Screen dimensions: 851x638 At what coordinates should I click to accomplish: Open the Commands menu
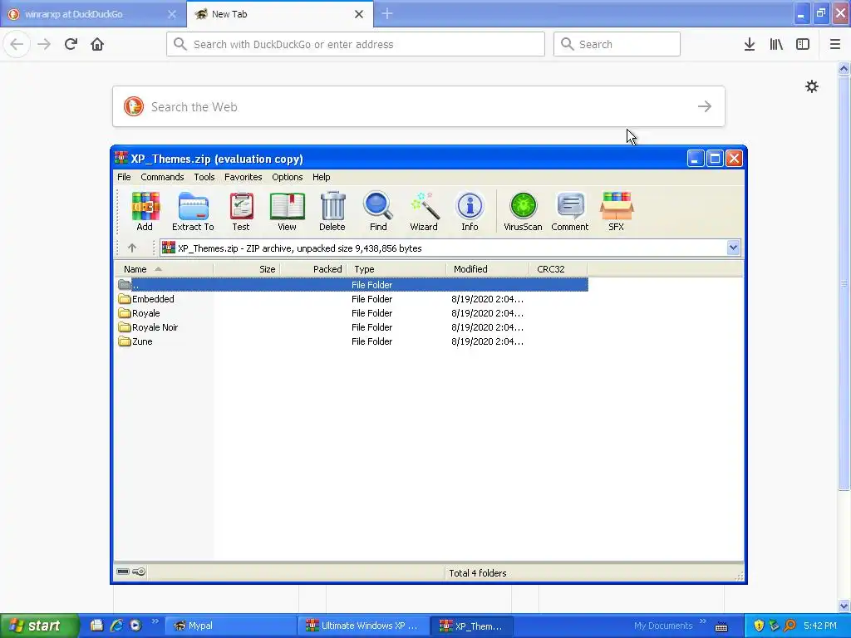pyautogui.click(x=162, y=177)
